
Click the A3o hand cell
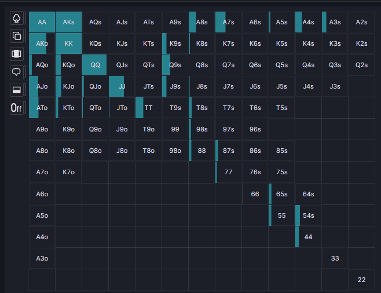(x=42, y=258)
